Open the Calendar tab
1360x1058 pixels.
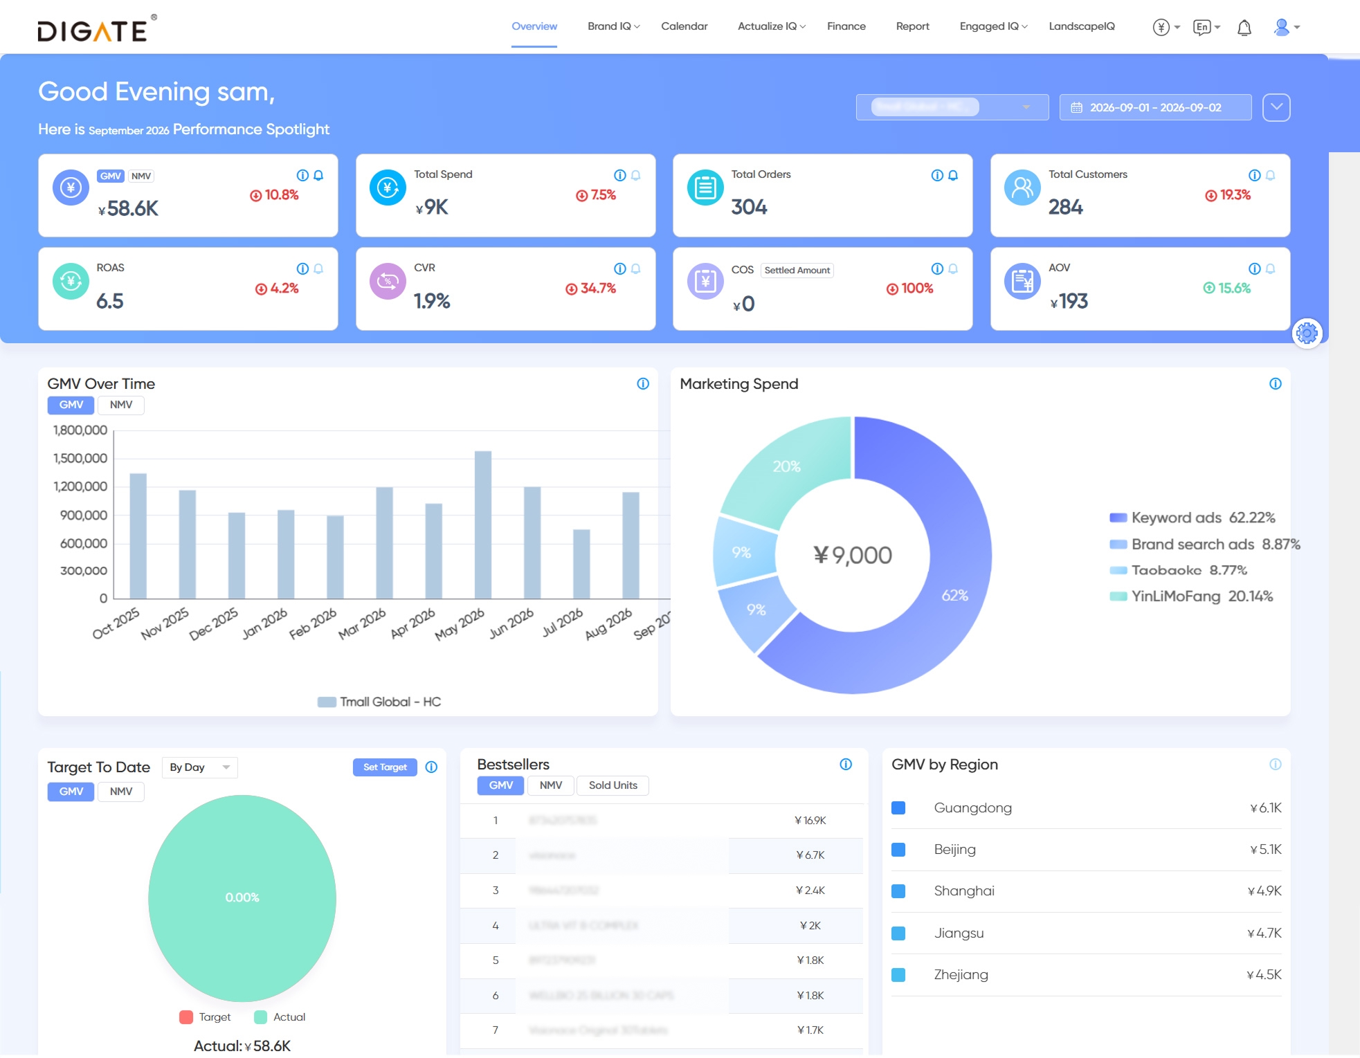[684, 26]
